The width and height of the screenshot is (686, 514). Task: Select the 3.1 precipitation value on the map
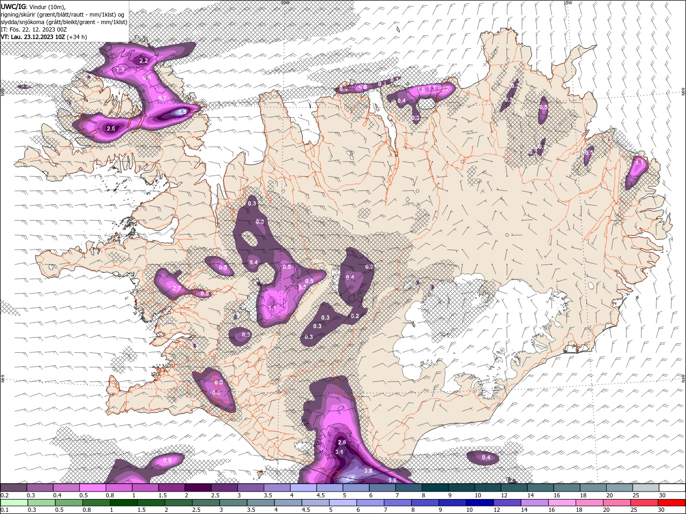coord(339,452)
